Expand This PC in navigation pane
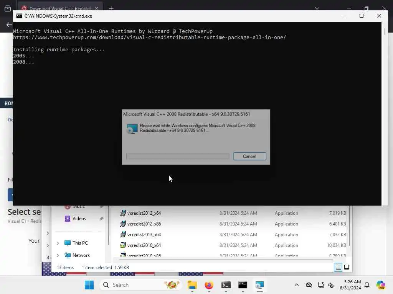The width and height of the screenshot is (393, 294). 58,243
